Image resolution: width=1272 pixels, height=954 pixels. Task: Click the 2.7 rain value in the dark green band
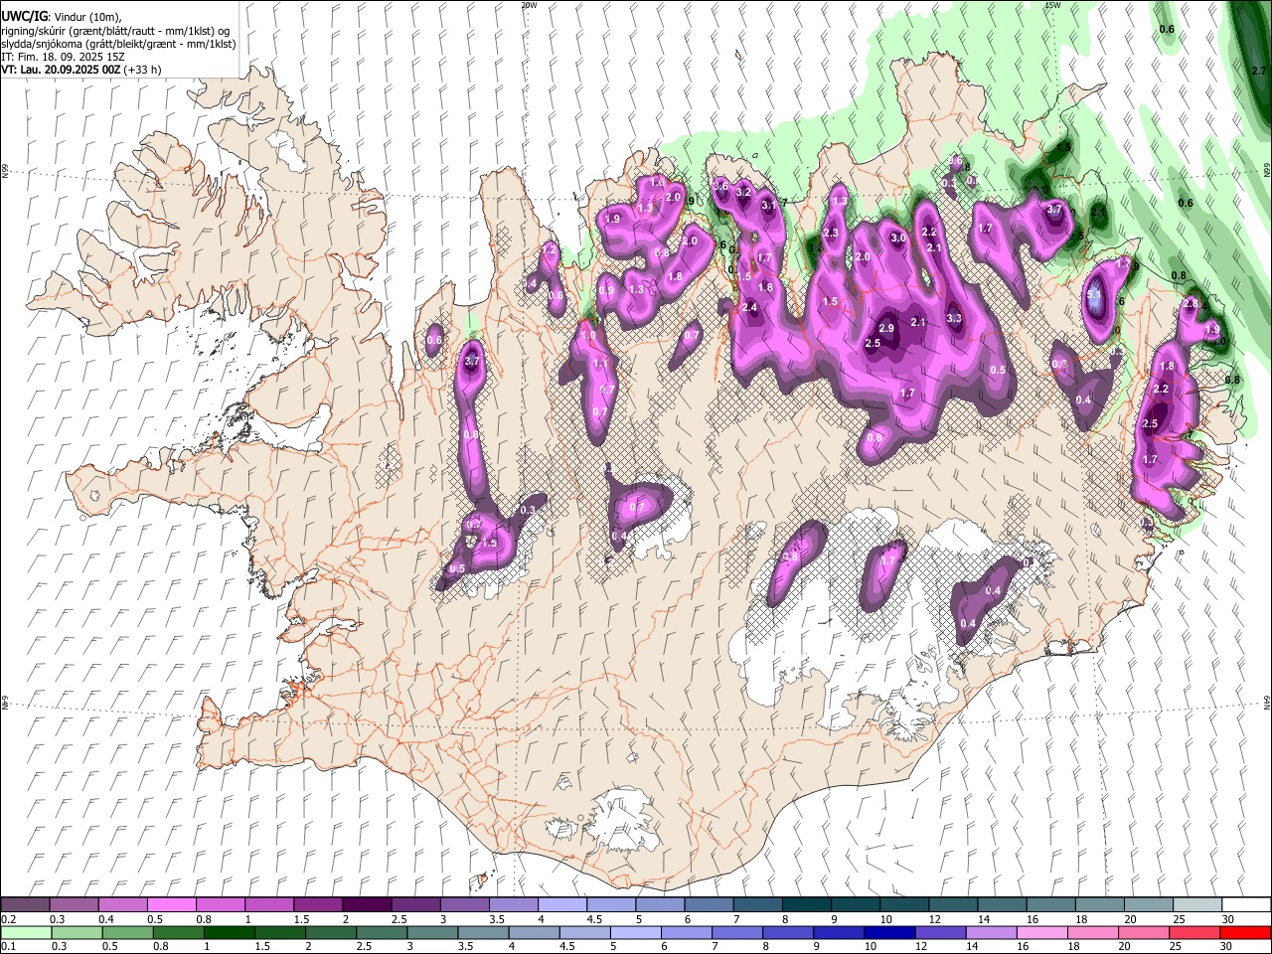(x=1259, y=71)
